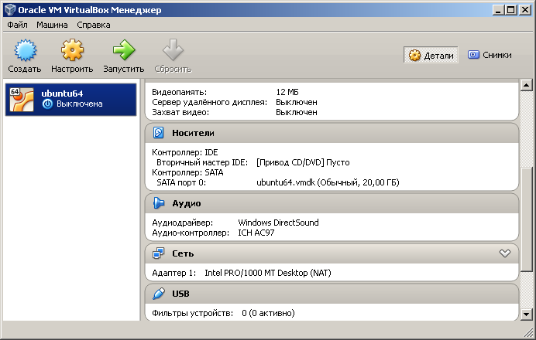Click the Выключена status text under ubuntu64

pos(79,104)
